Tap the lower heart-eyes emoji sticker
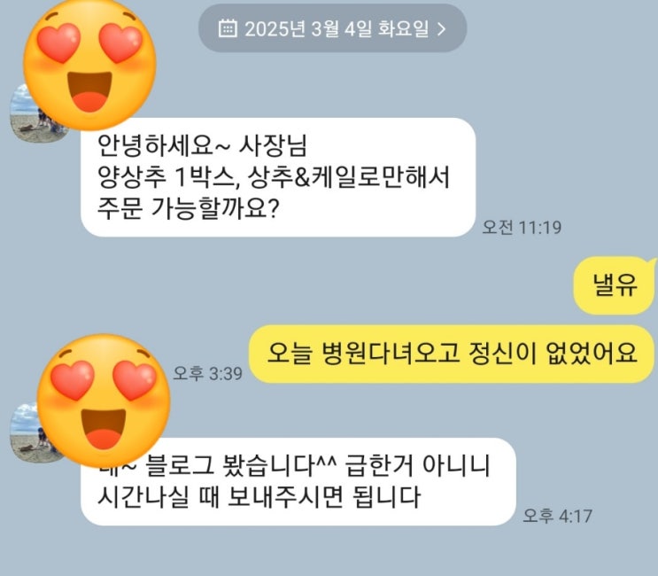Viewport: 658px width, 576px height. (104, 401)
